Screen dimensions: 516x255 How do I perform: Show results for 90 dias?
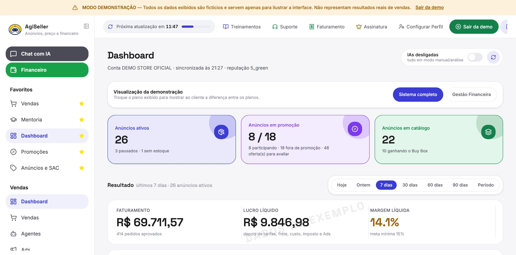pos(460,185)
